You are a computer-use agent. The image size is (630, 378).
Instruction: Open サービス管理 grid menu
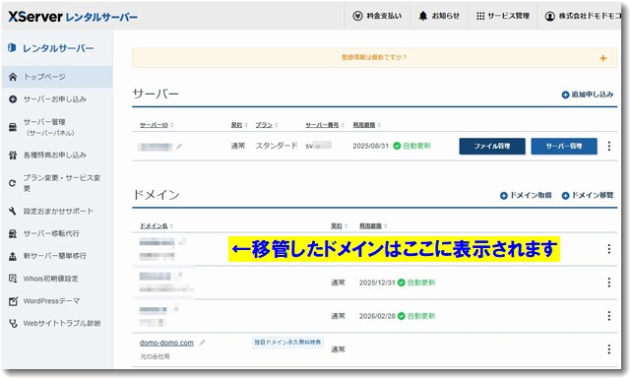pyautogui.click(x=503, y=16)
